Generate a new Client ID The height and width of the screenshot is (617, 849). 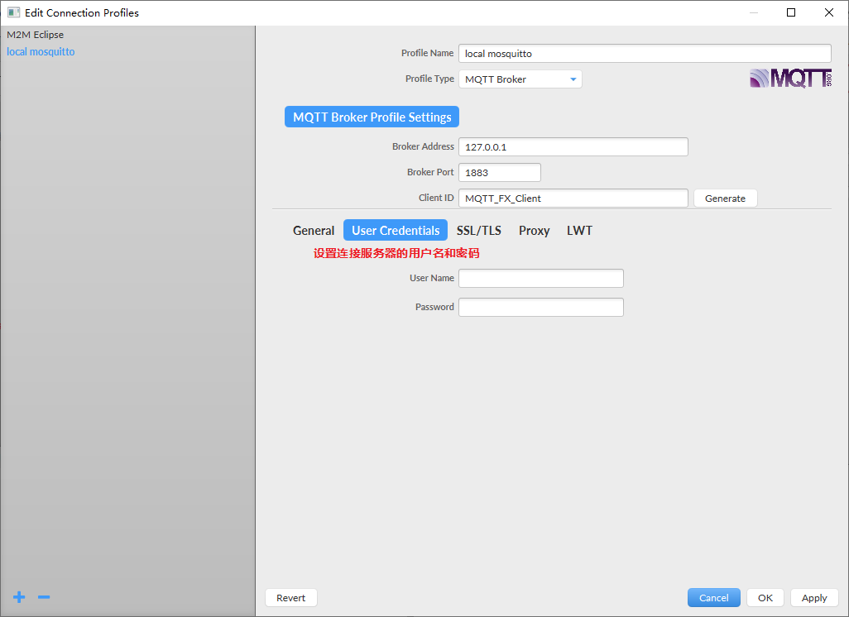[725, 198]
